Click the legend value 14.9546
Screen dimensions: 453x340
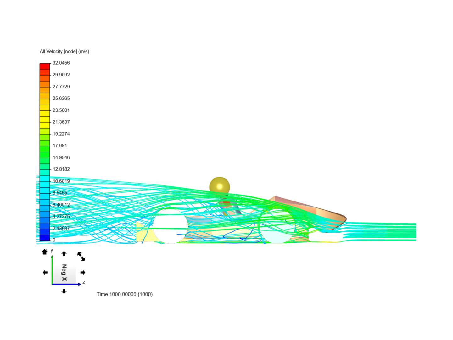click(x=61, y=157)
